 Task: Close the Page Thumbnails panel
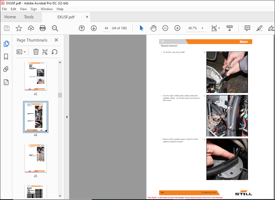tap(56, 40)
